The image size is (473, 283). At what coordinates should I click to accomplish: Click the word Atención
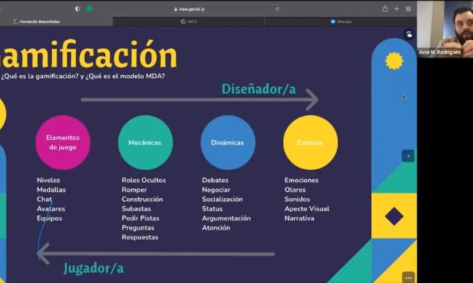(x=216, y=228)
